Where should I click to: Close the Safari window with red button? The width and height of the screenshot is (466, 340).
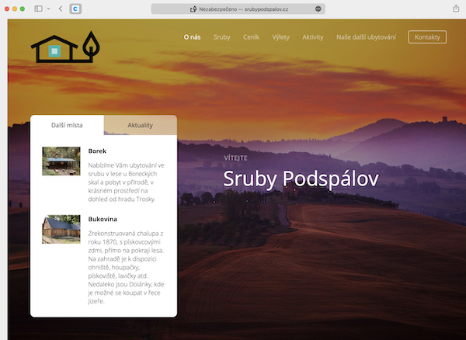7,9
